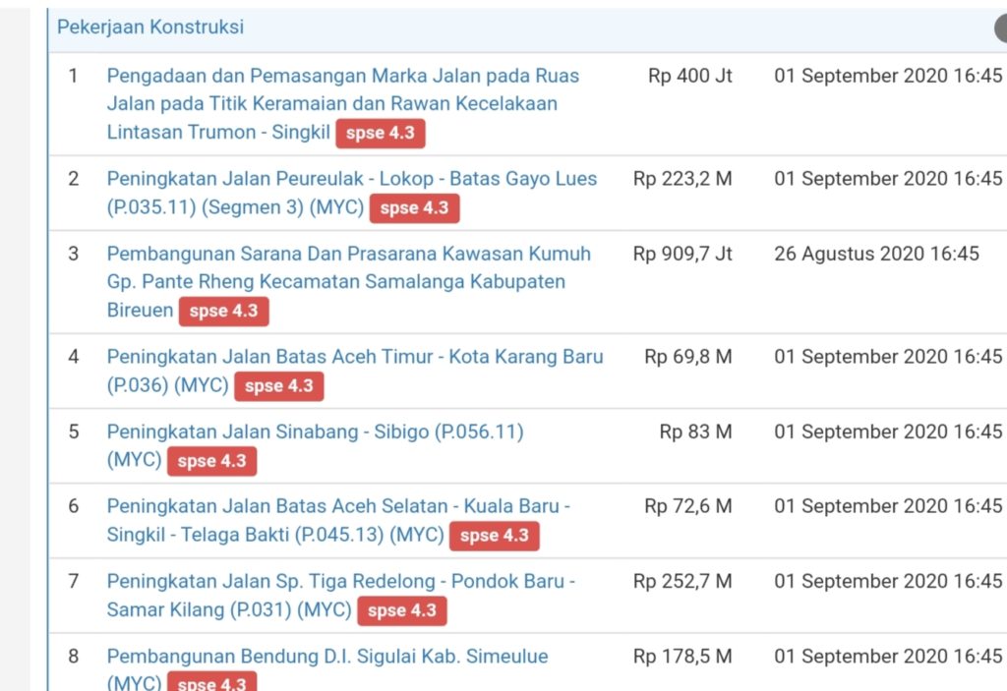Click the 26 Agustus 2020 16:45 date
Screen dimensions: 1007x691
[876, 254]
